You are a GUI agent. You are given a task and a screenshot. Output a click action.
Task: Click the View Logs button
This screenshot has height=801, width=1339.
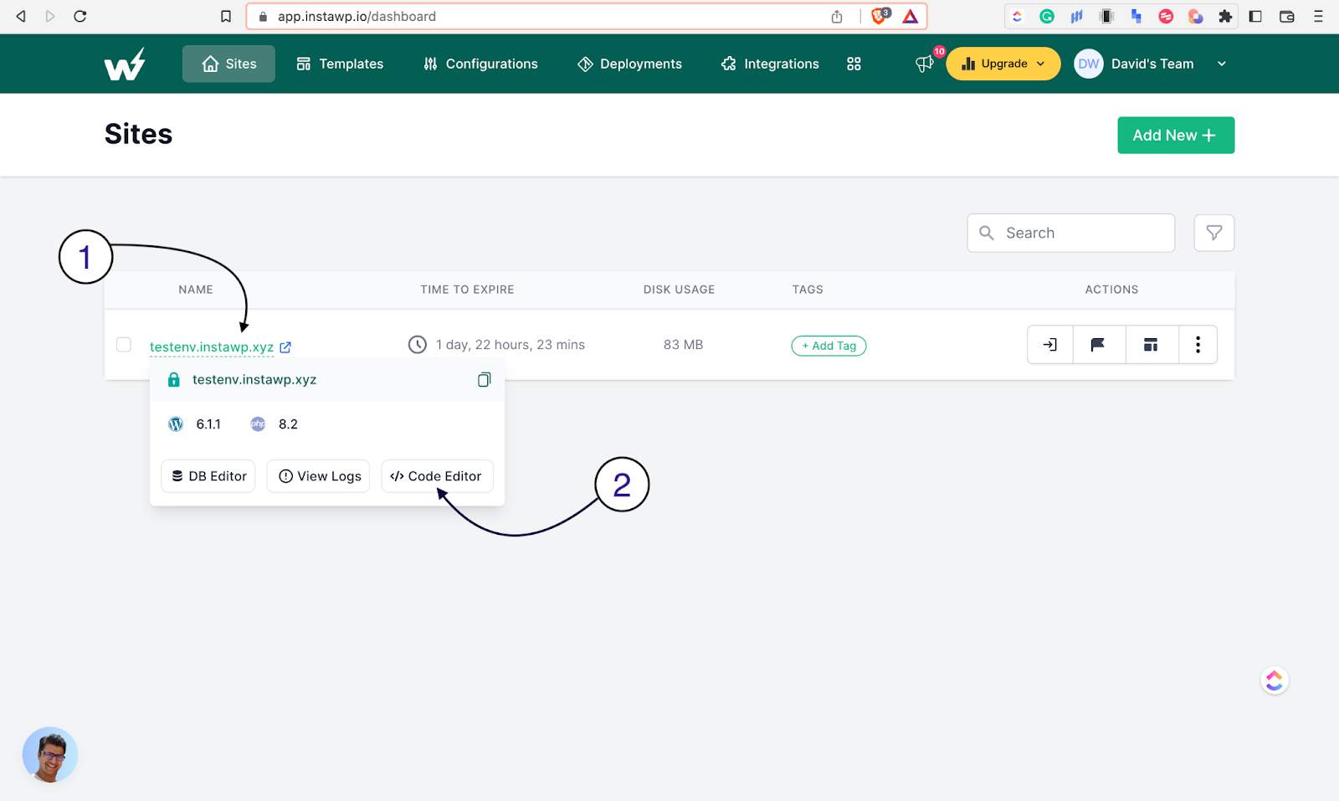pos(319,476)
